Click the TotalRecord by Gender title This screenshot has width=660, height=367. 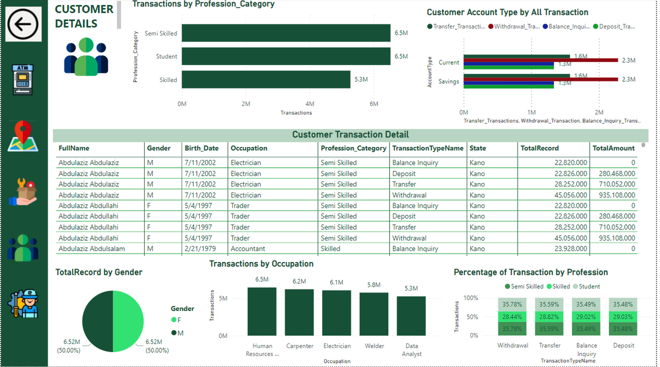[99, 272]
